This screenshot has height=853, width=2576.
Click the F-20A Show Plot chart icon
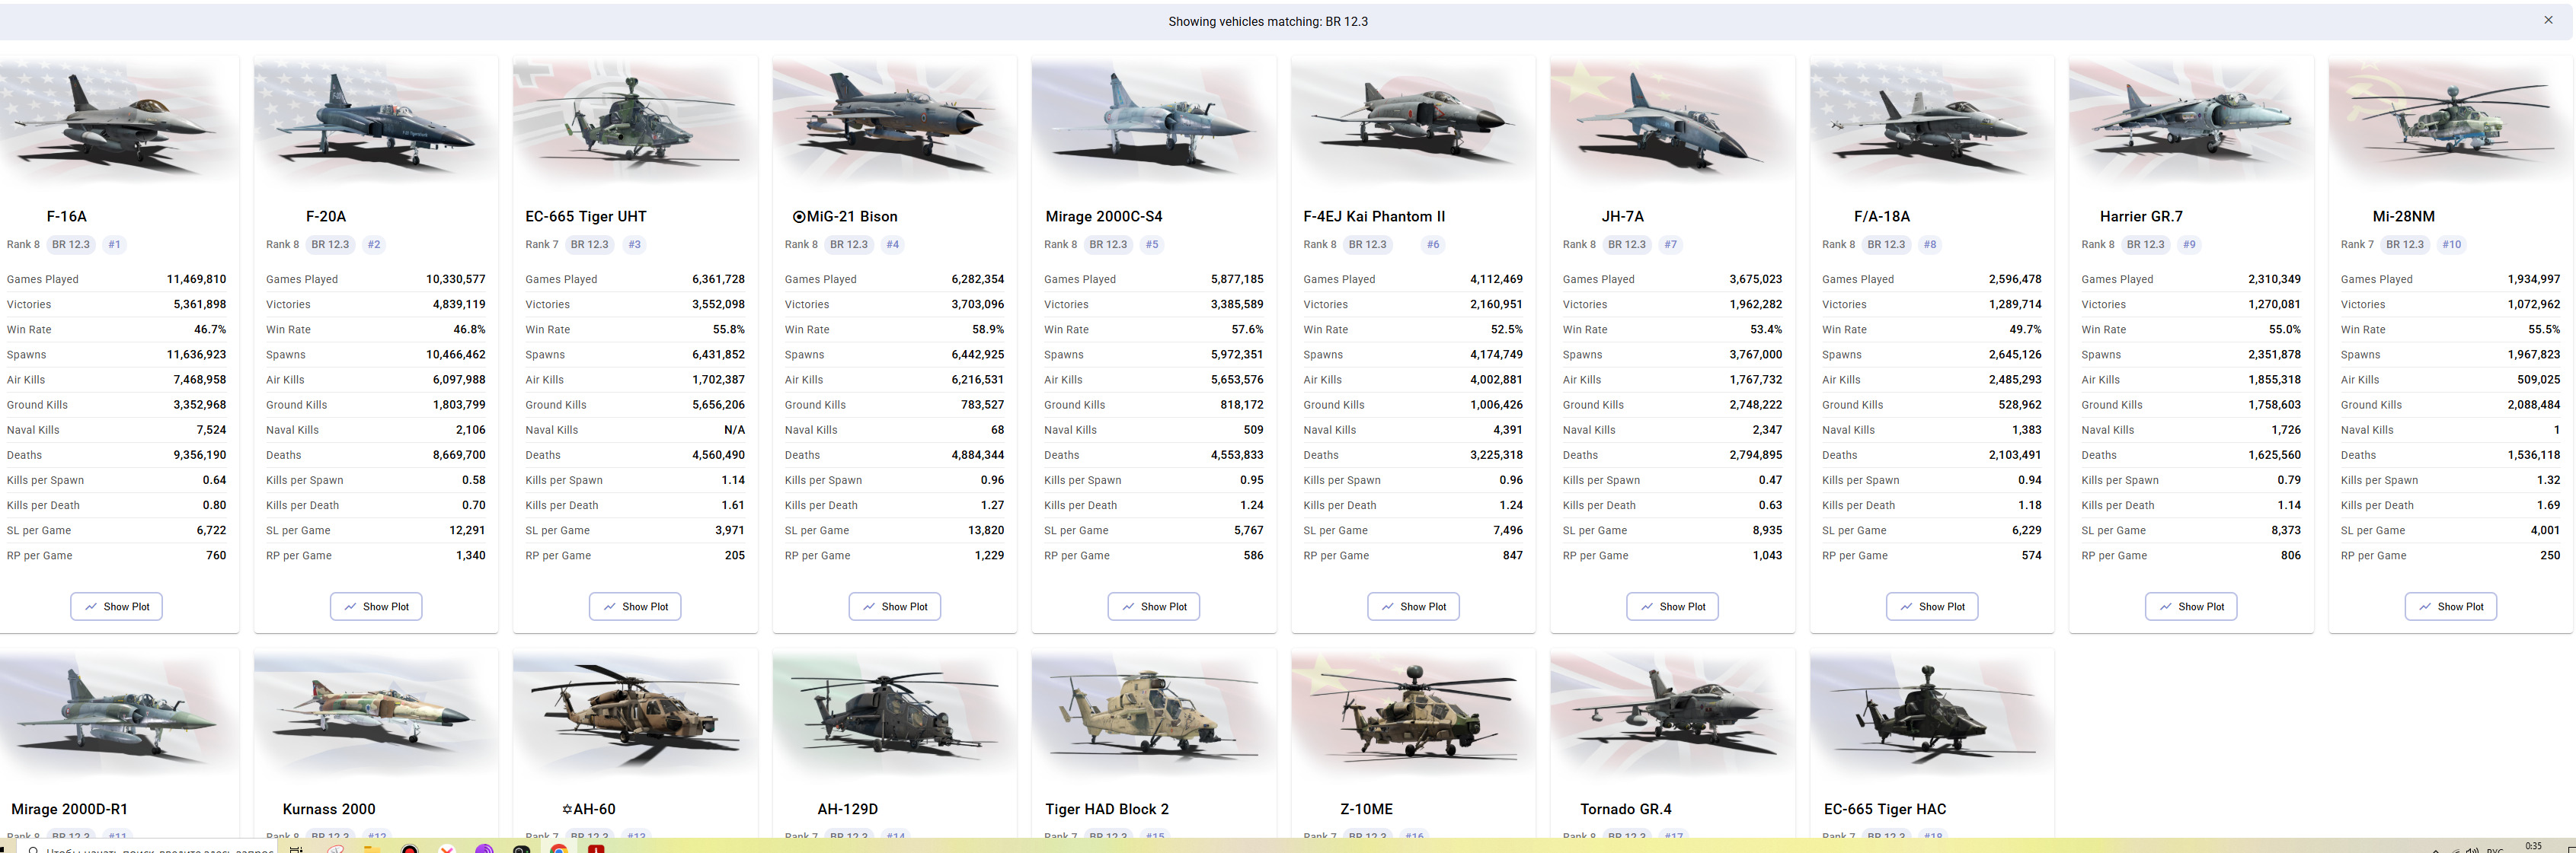tap(350, 606)
